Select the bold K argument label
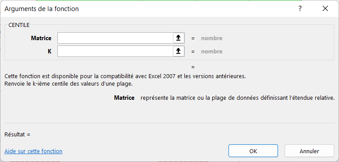Screen dimensions: 339x162 coord(50,51)
